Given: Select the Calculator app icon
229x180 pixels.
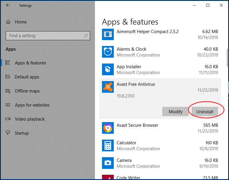Looking at the screenshot, I should [x=108, y=145].
